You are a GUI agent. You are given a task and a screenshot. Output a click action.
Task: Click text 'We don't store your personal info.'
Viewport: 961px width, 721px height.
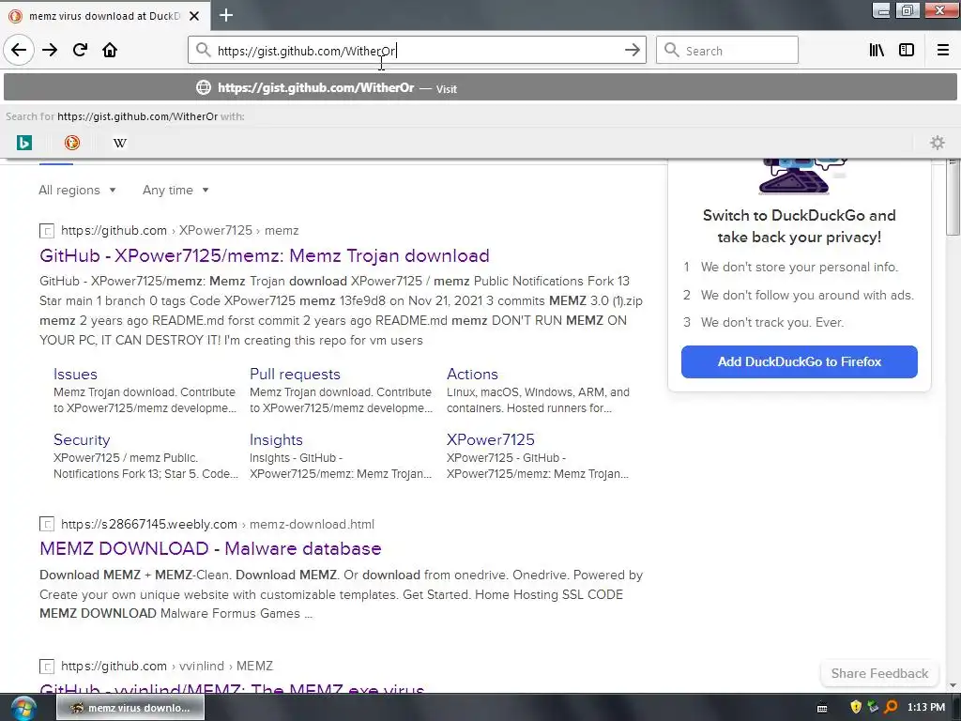point(800,268)
